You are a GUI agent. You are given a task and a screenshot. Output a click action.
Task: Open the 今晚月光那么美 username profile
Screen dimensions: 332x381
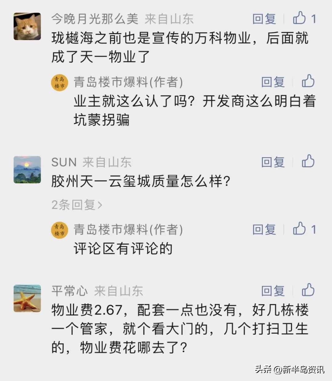95,19
